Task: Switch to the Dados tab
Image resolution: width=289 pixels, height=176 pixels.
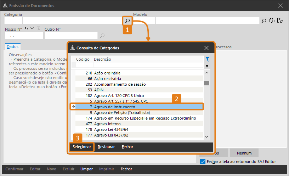Action: point(13,47)
